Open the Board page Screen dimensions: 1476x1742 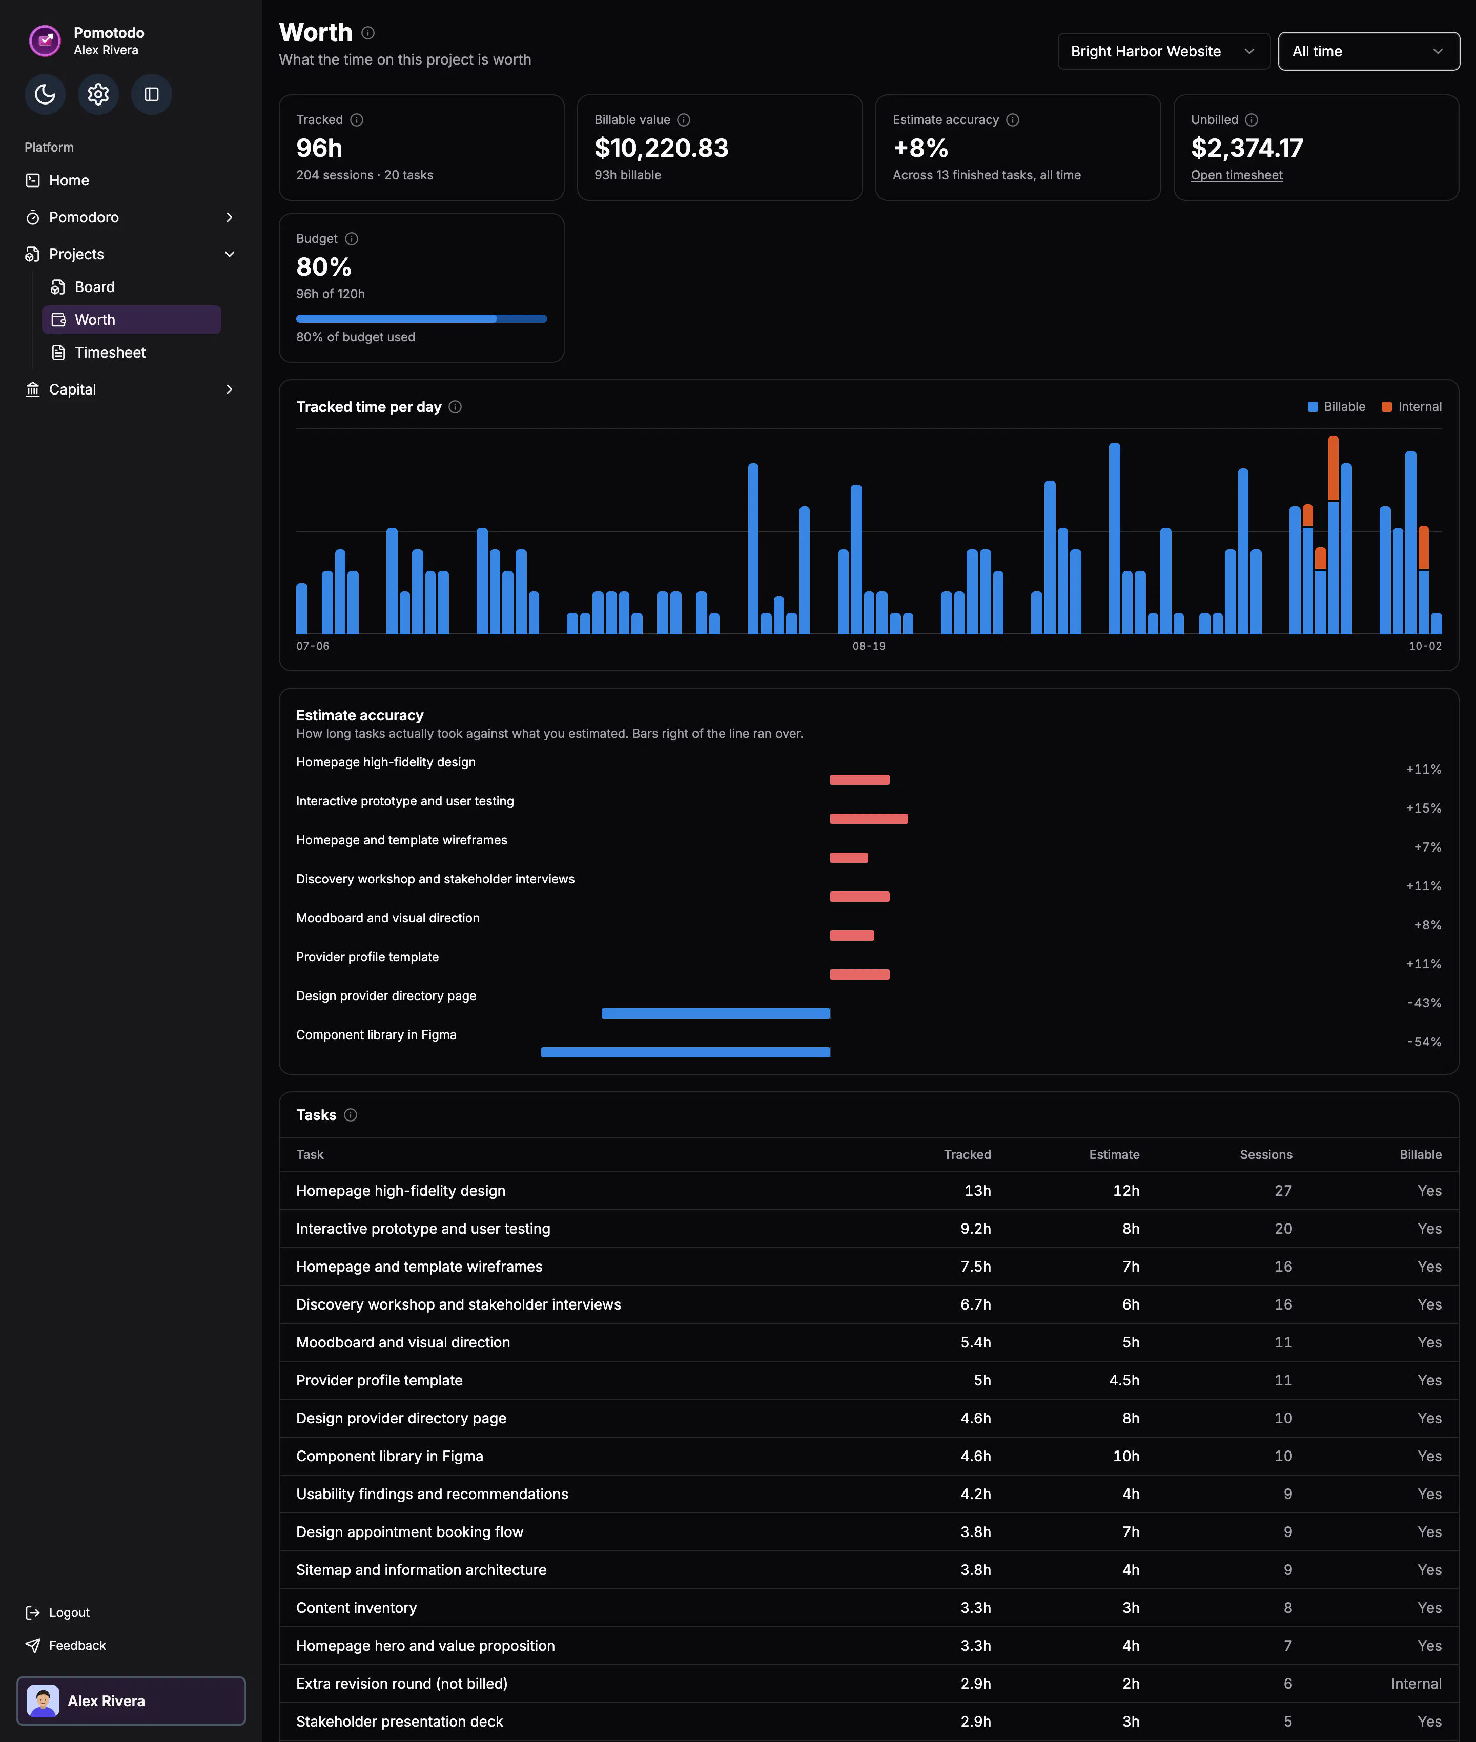[131, 287]
